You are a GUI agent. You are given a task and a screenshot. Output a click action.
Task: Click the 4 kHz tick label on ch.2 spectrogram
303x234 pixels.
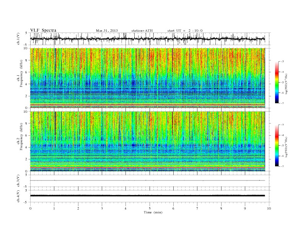26,148
